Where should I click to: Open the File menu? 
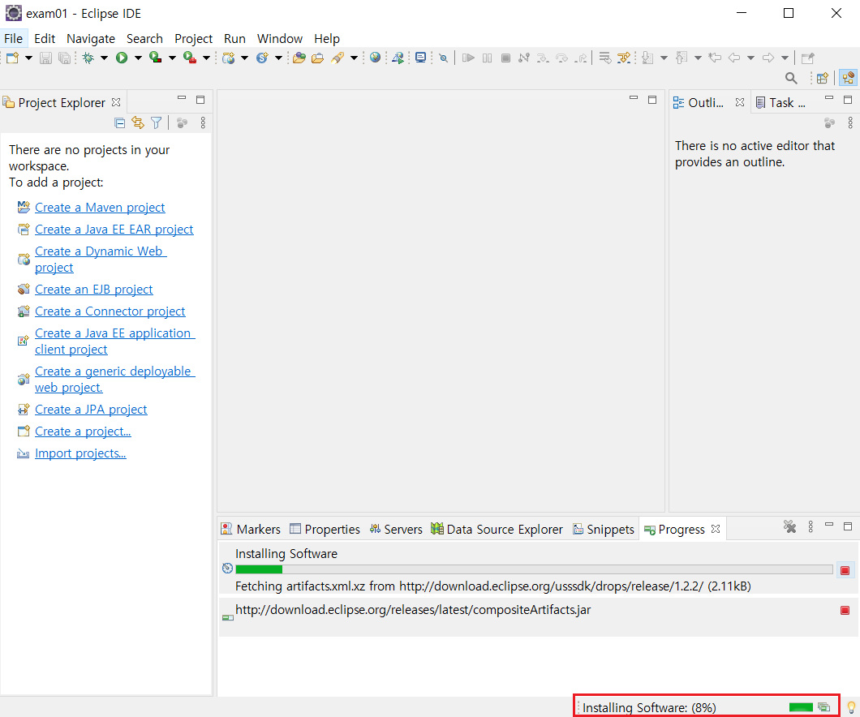(x=13, y=38)
